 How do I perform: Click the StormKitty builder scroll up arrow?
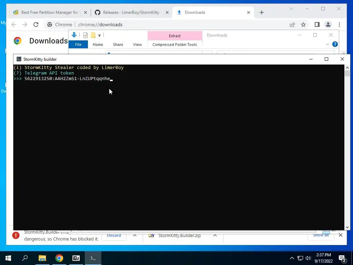347,68
